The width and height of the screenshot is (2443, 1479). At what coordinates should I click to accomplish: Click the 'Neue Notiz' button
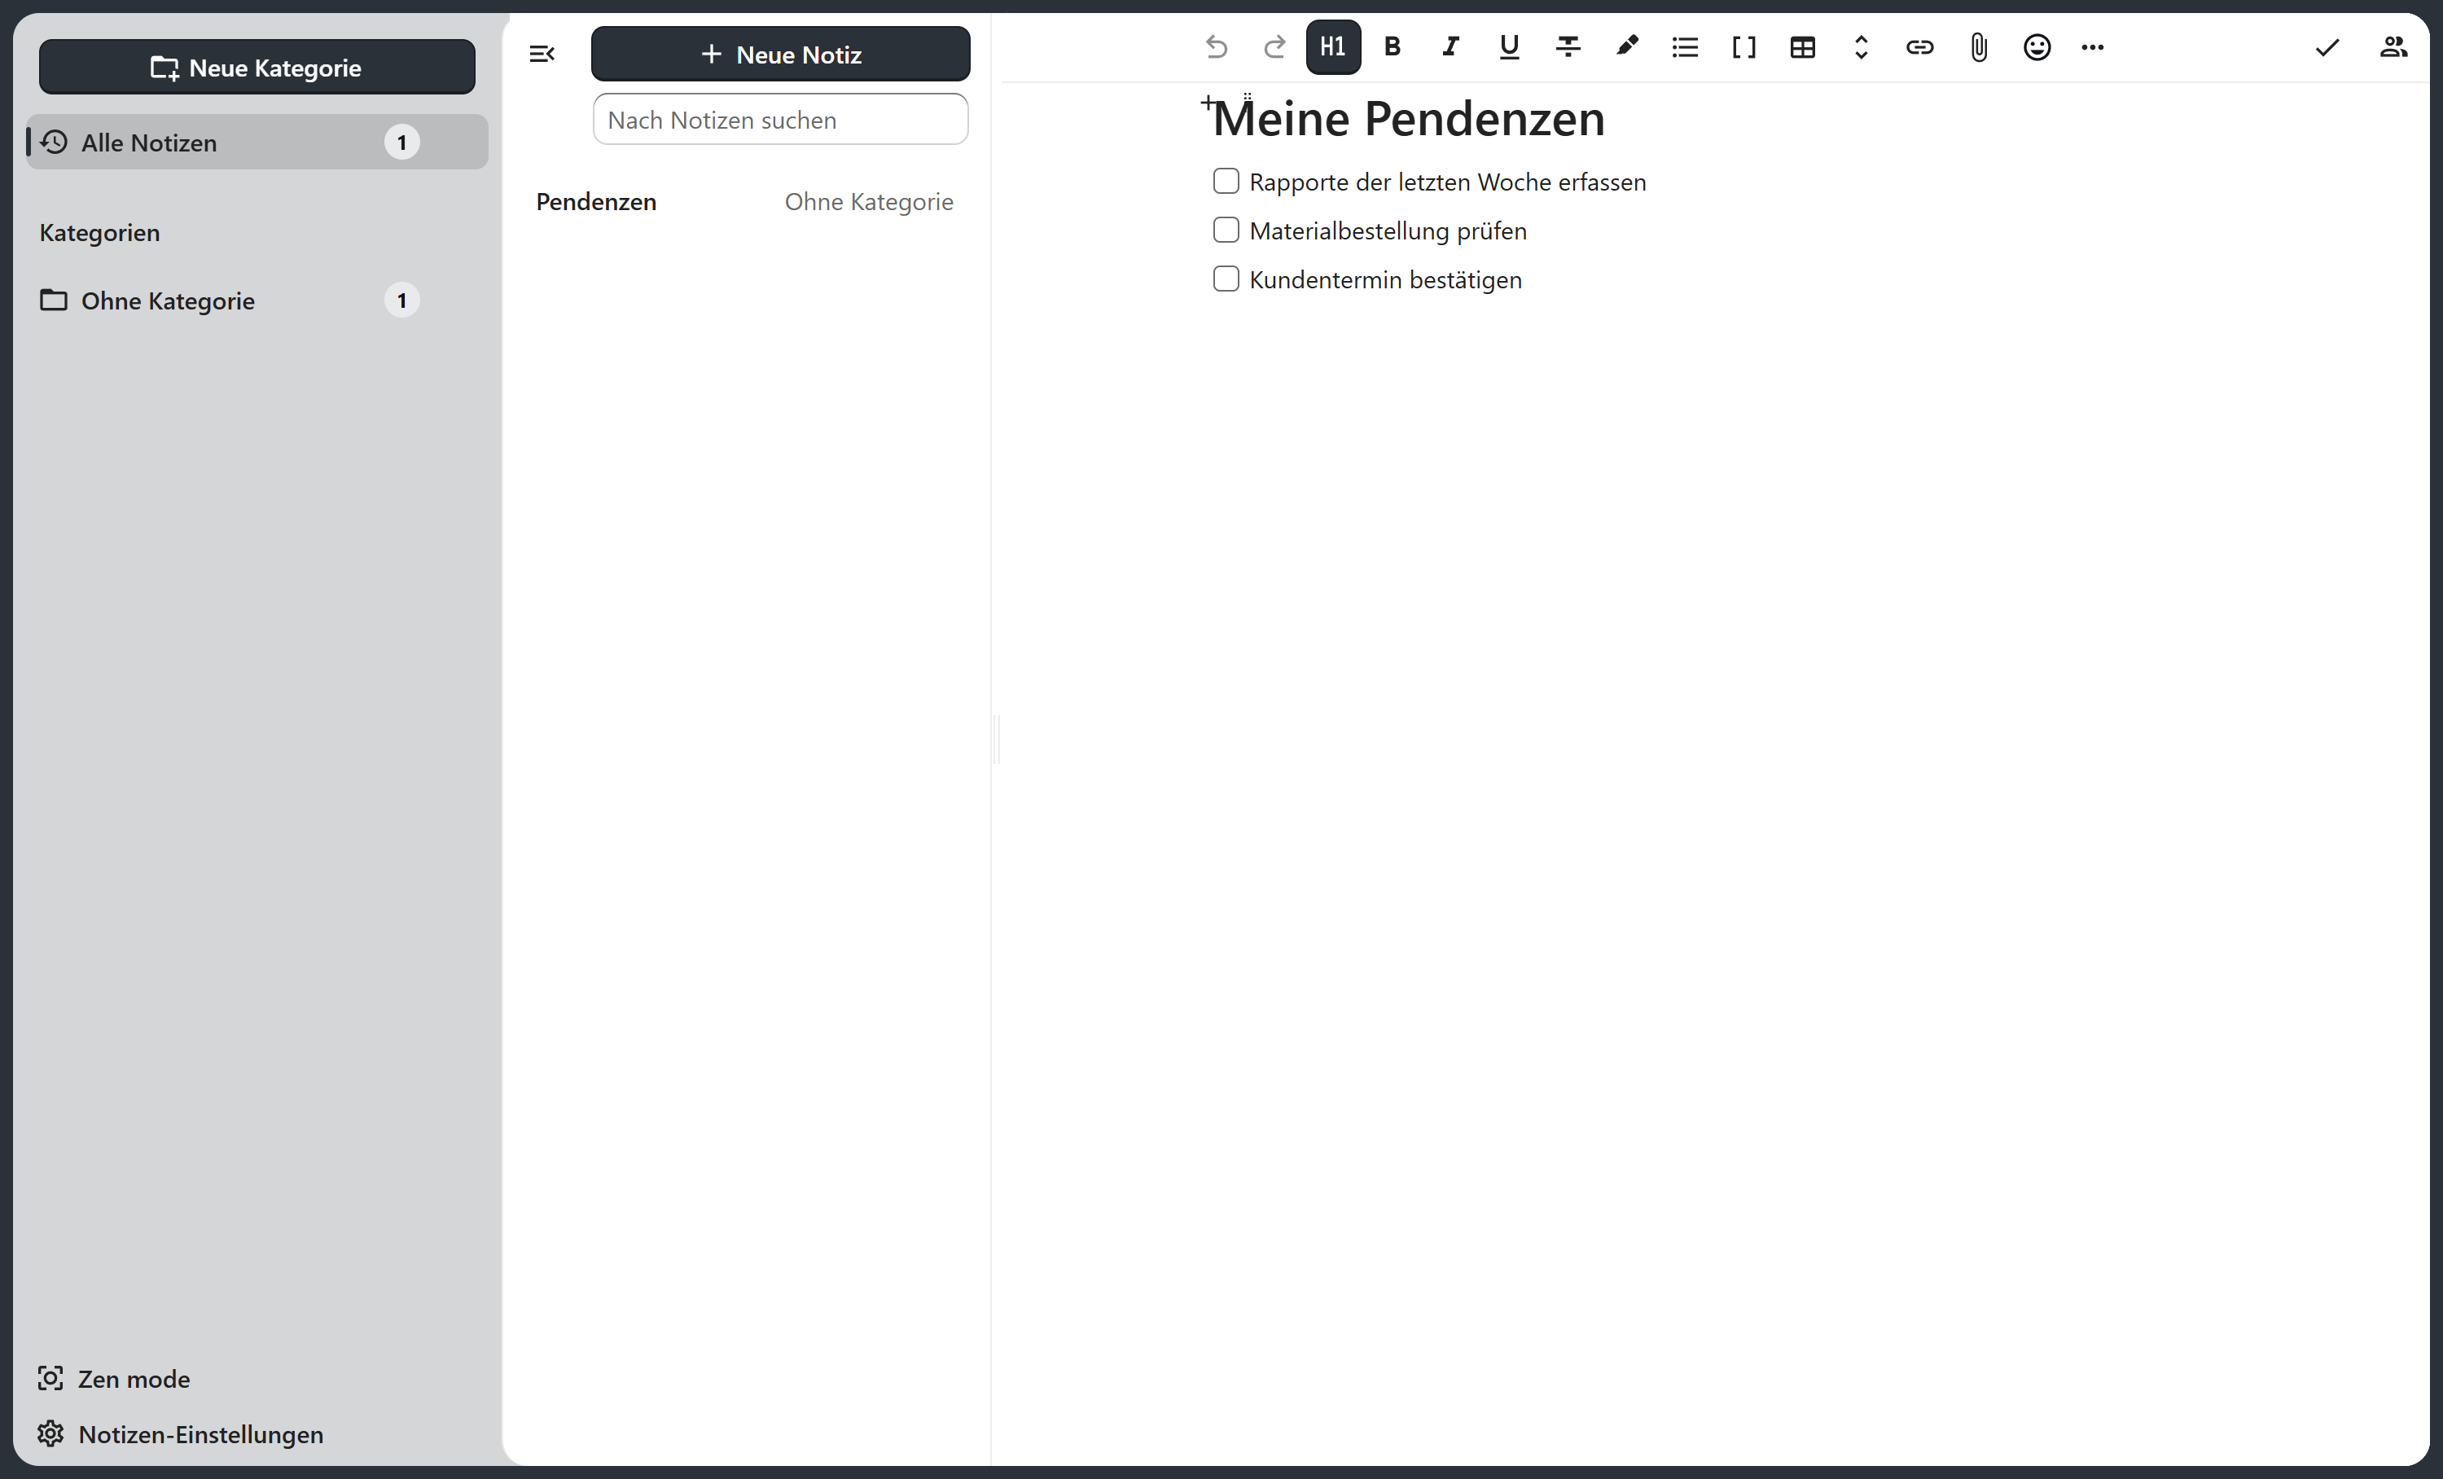[x=780, y=54]
